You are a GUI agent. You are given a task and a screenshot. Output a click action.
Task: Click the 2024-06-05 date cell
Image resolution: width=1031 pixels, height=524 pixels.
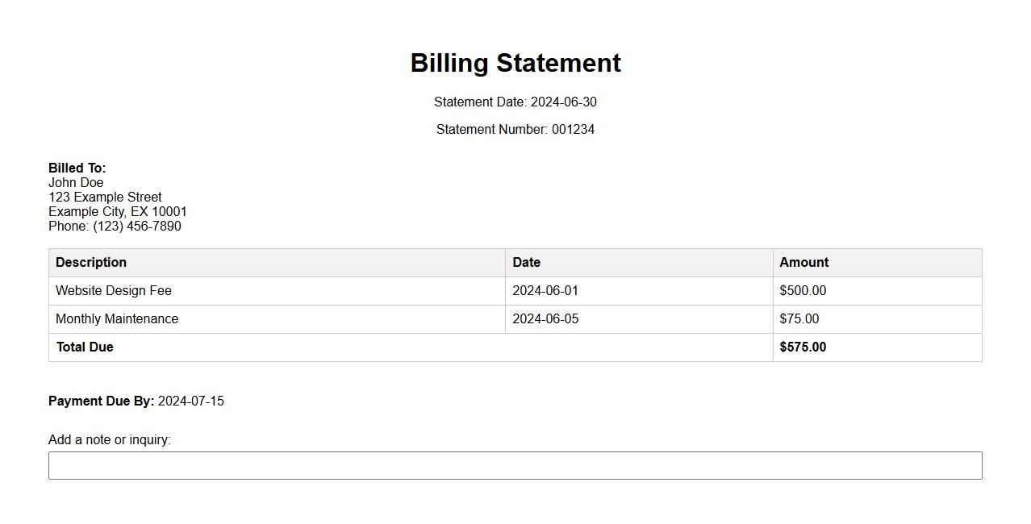point(545,319)
